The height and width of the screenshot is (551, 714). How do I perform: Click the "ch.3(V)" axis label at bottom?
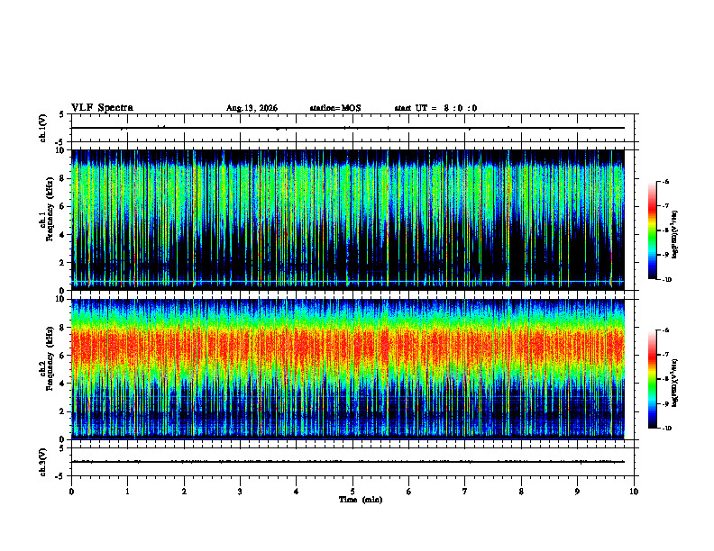pos(42,462)
